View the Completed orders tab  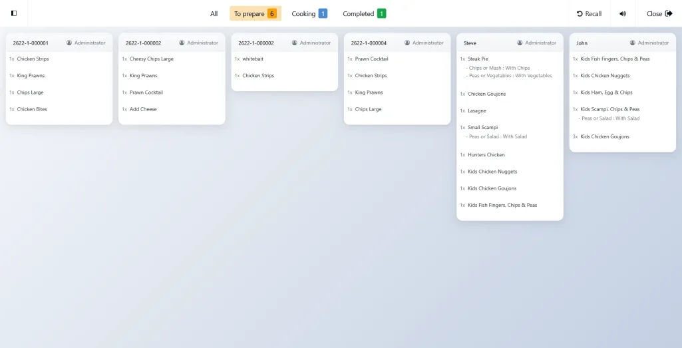364,13
